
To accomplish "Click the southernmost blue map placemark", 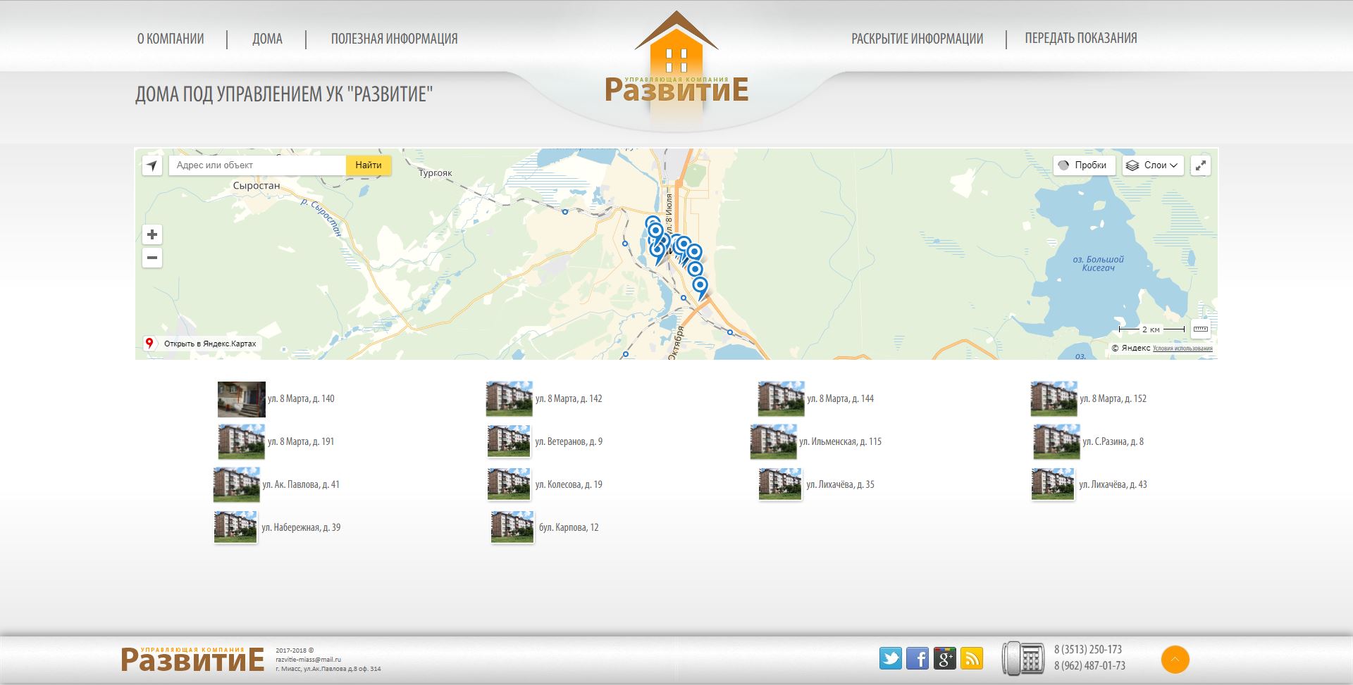I will pos(700,288).
